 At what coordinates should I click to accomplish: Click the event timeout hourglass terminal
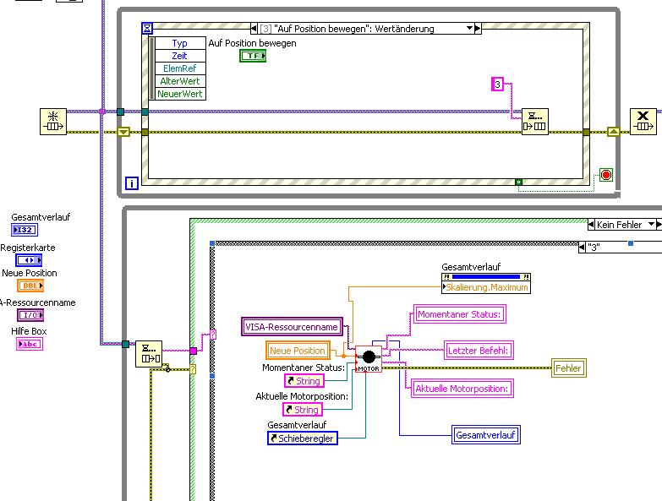(x=147, y=28)
